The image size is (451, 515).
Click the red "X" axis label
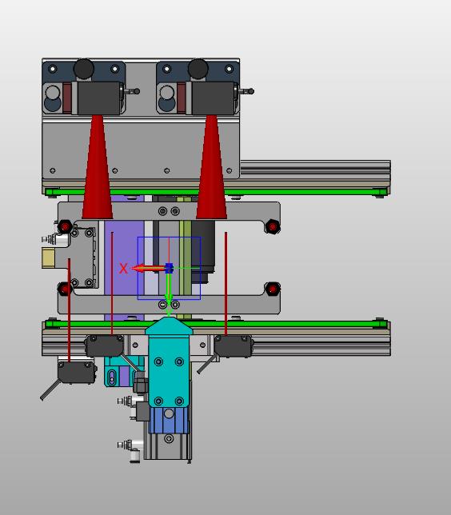123,269
